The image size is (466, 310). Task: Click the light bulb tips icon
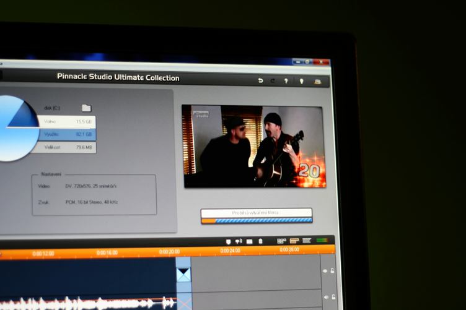tap(302, 81)
